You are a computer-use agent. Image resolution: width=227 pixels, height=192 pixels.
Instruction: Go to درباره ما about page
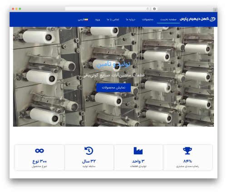pyautogui.click(x=131, y=20)
